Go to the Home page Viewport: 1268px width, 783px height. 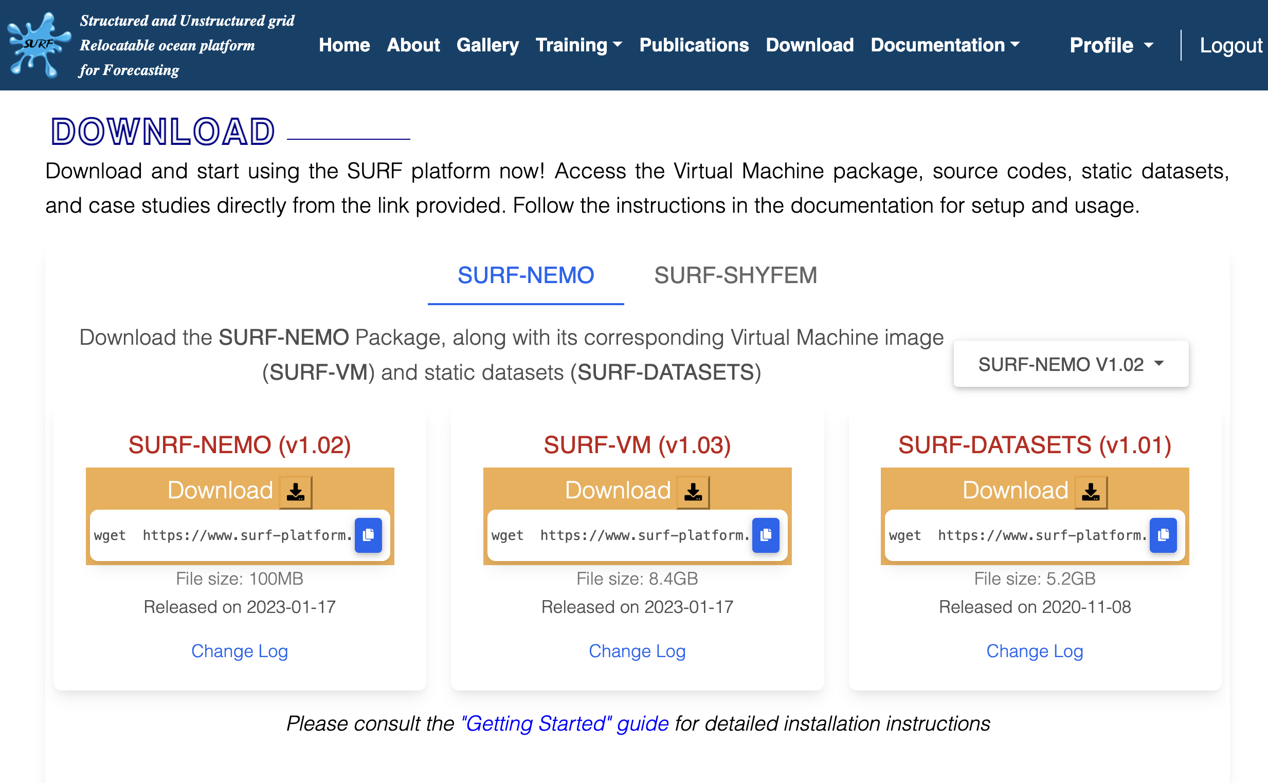point(344,45)
